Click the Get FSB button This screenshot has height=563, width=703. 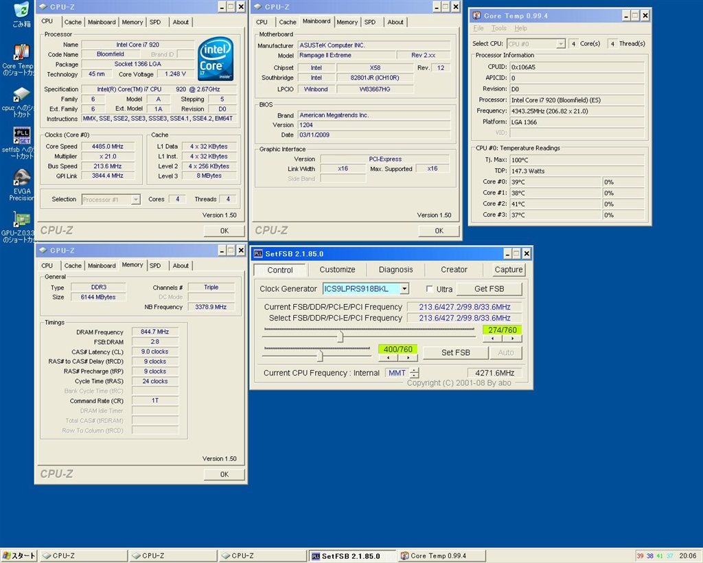coord(489,289)
